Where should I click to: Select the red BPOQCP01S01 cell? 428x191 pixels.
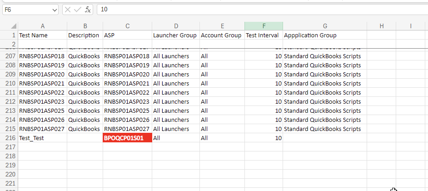click(x=128, y=138)
